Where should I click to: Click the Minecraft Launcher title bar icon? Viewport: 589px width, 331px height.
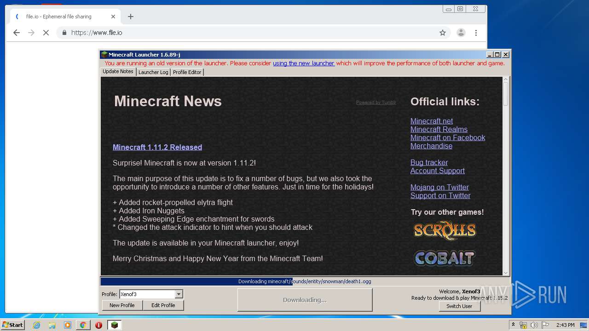(104, 55)
